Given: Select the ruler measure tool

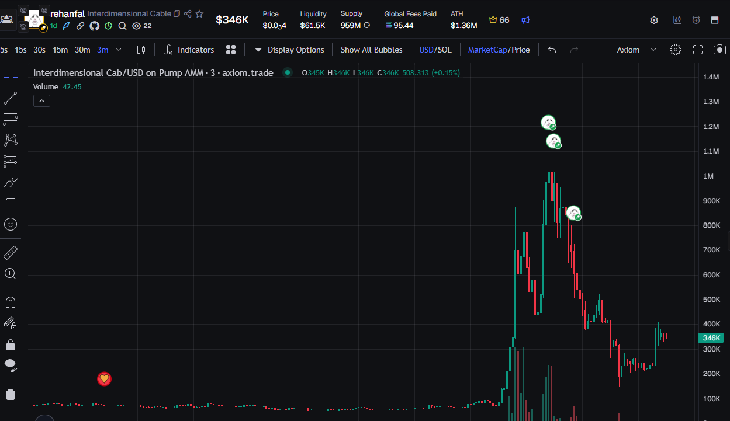Looking at the screenshot, I should point(11,252).
